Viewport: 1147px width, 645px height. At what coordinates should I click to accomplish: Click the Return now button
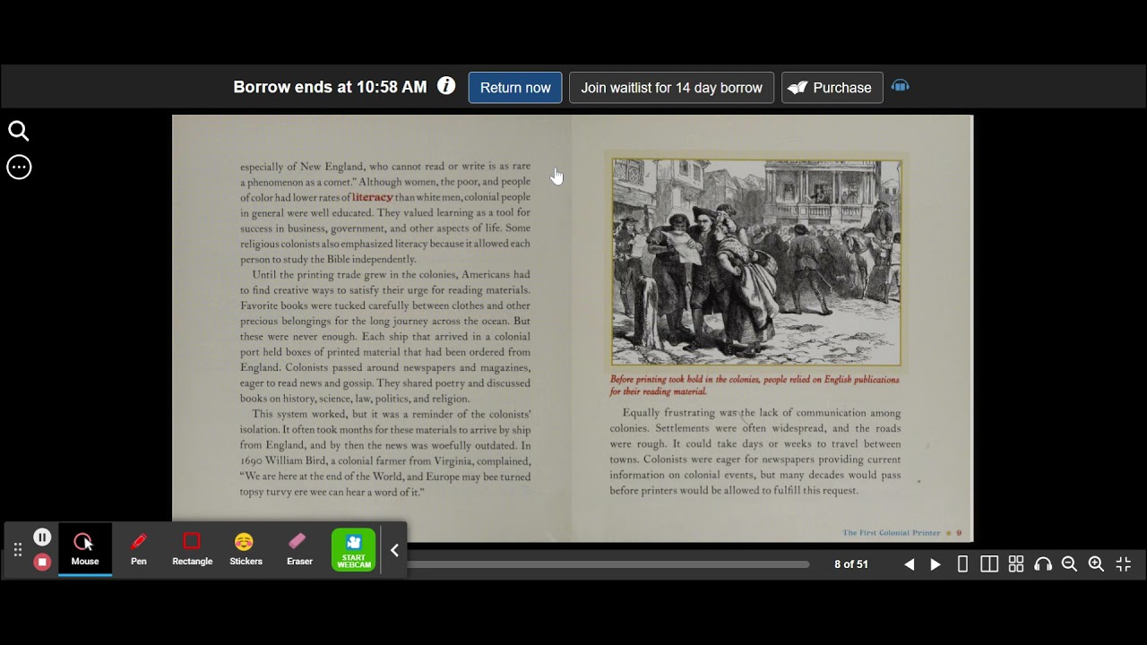(515, 88)
